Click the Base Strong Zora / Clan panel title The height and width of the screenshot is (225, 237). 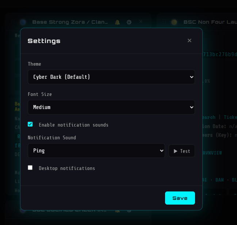pyautogui.click(x=70, y=22)
